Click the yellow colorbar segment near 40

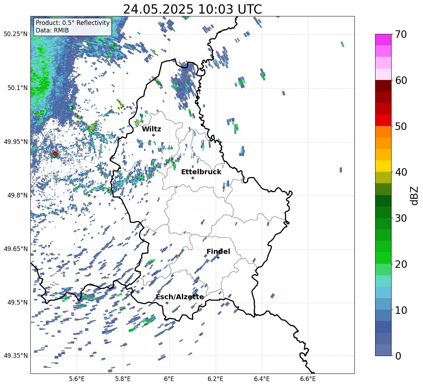[383, 166]
